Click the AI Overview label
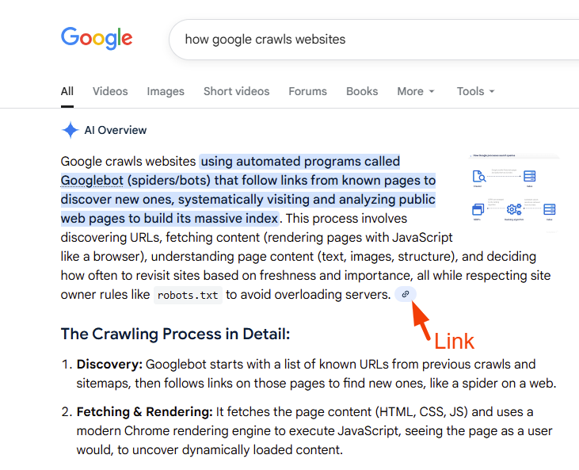Image resolution: width=579 pixels, height=470 pixels. coord(116,130)
